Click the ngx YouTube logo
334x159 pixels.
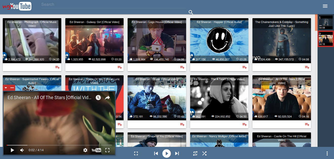pyautogui.click(x=17, y=6)
